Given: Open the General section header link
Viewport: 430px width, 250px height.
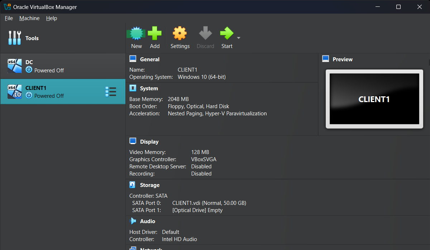Looking at the screenshot, I should (150, 59).
